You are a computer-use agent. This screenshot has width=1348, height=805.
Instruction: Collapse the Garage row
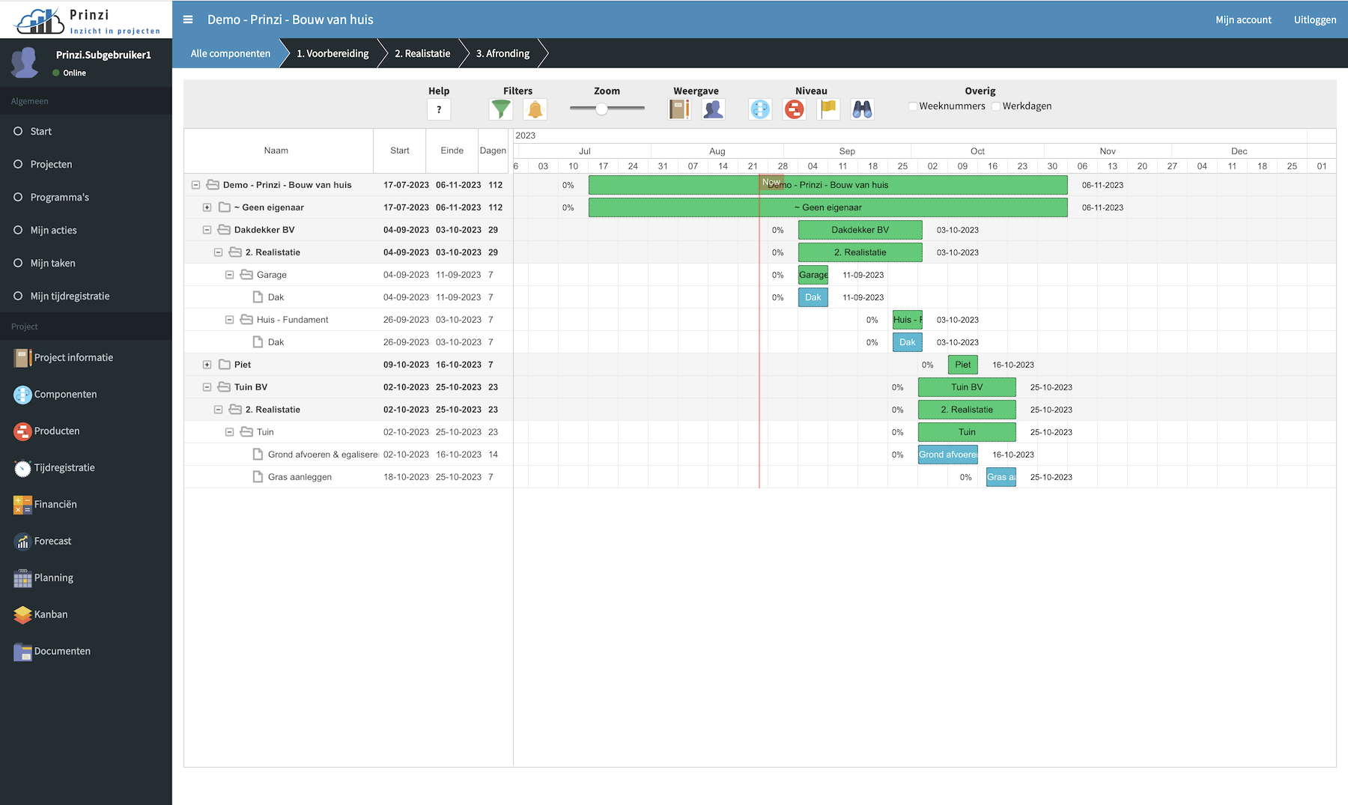tap(229, 275)
